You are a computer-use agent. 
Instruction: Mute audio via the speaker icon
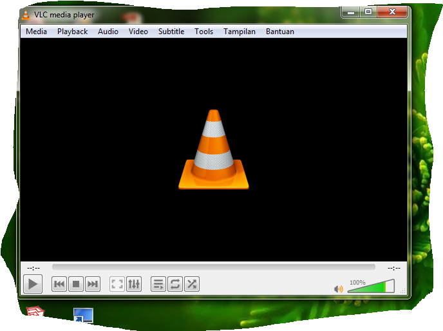(x=338, y=289)
